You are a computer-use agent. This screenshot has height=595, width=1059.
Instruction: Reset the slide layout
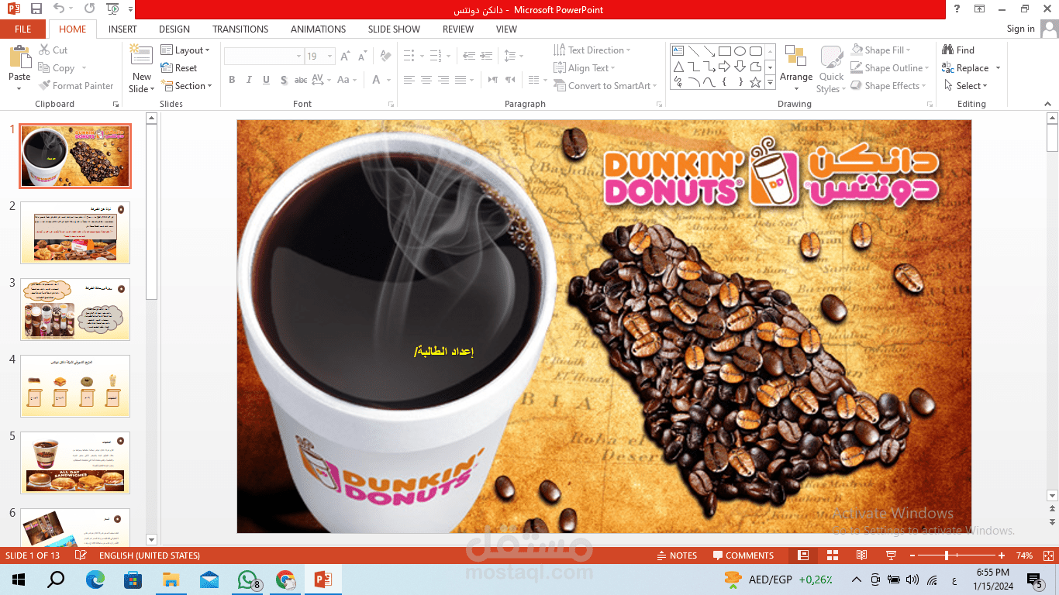179,68
